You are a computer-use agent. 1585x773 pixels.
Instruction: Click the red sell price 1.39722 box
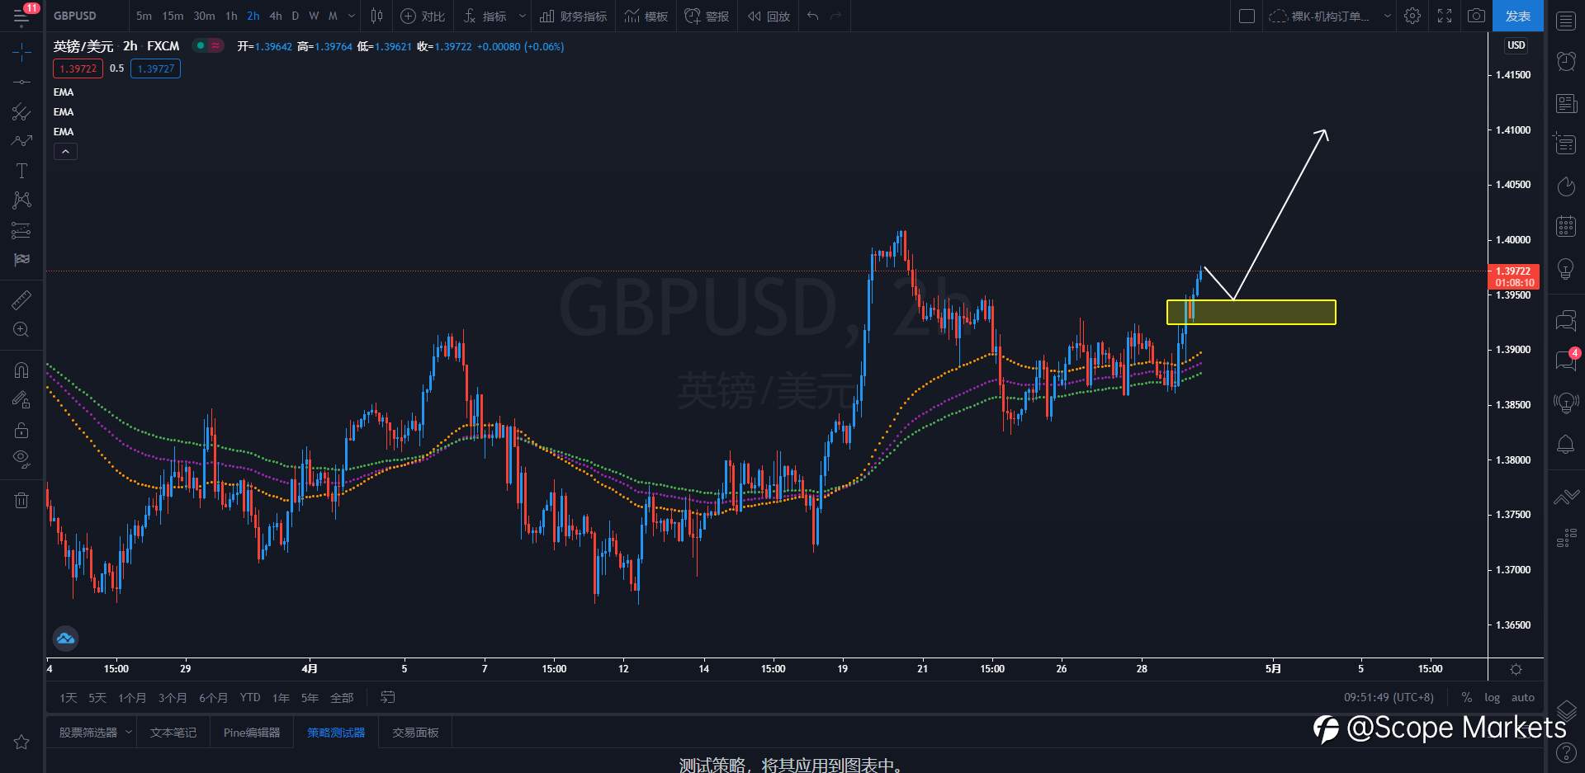[x=78, y=68]
